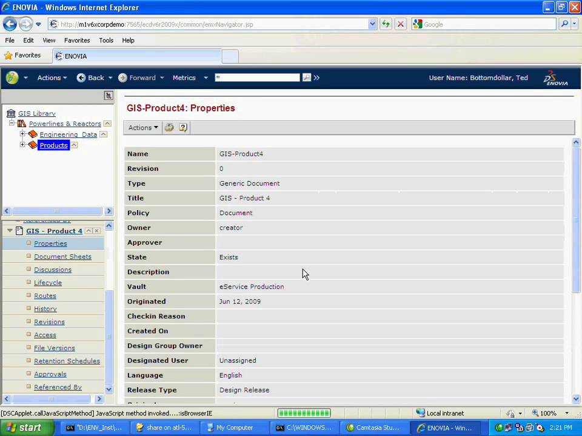Click the Favorites star button
The width and height of the screenshot is (582, 436).
22,55
